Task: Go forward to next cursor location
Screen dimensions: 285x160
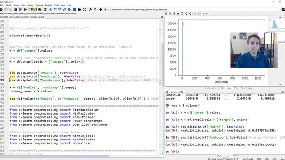Action: point(105,9)
